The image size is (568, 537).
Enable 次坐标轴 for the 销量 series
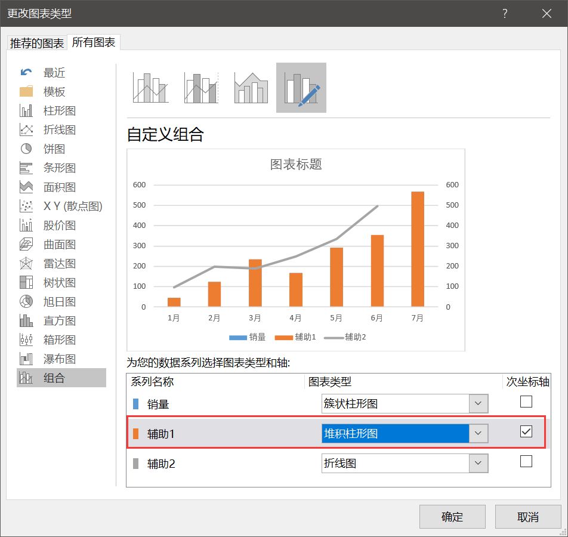click(x=526, y=402)
